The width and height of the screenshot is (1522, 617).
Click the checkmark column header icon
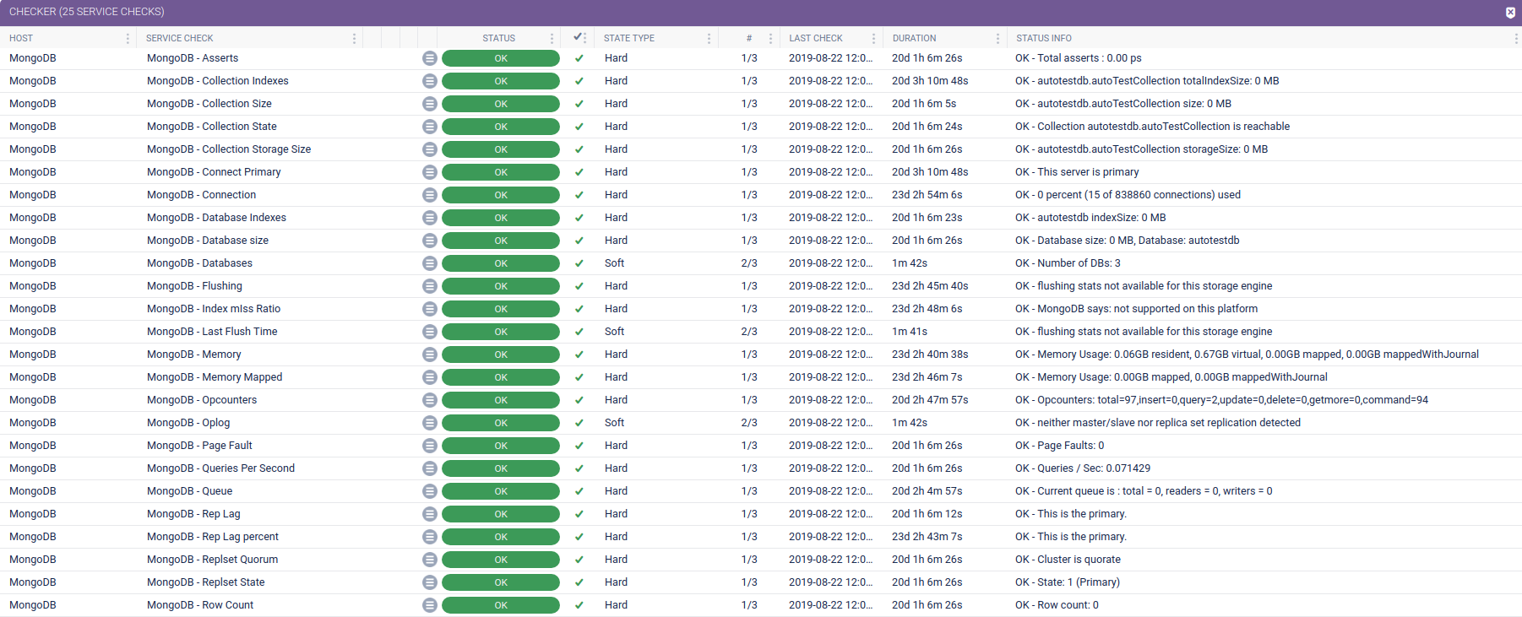pyautogui.click(x=578, y=37)
